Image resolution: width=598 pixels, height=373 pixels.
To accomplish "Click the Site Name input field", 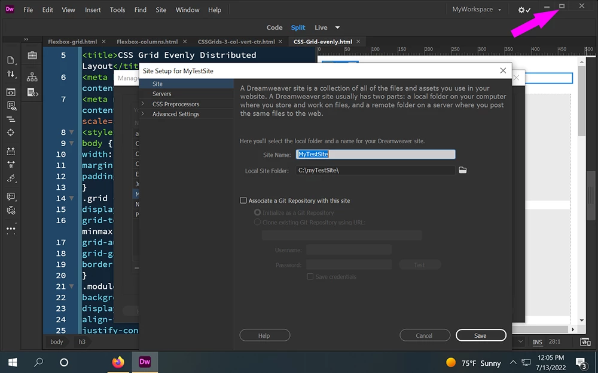I will coord(376,154).
